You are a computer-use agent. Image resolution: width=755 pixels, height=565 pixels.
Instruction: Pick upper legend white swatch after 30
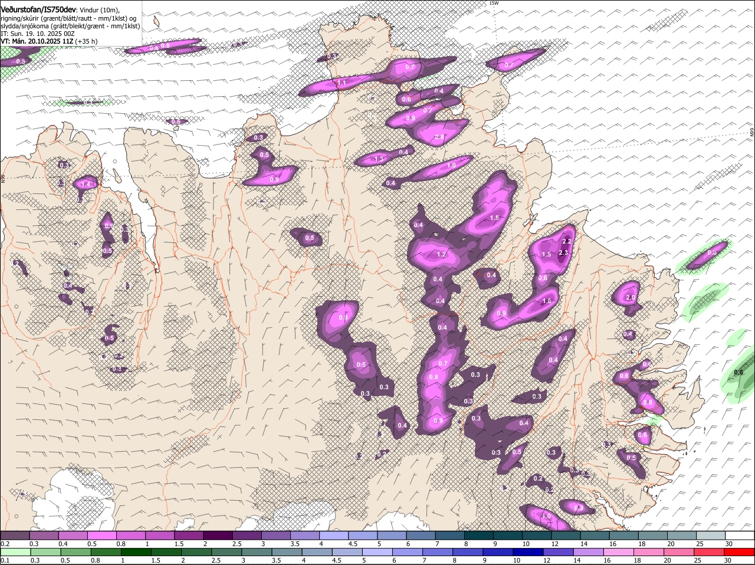coord(739,536)
